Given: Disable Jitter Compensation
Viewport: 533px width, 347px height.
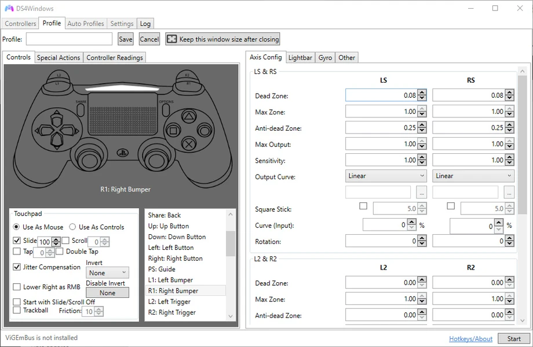Looking at the screenshot, I should pos(16,267).
